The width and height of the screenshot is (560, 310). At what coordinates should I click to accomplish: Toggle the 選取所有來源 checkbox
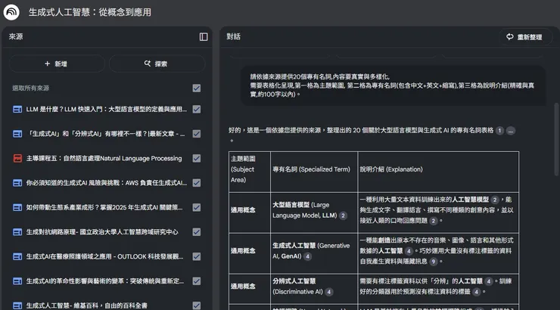197,88
